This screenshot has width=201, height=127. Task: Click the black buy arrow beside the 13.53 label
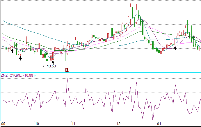tap(53, 62)
